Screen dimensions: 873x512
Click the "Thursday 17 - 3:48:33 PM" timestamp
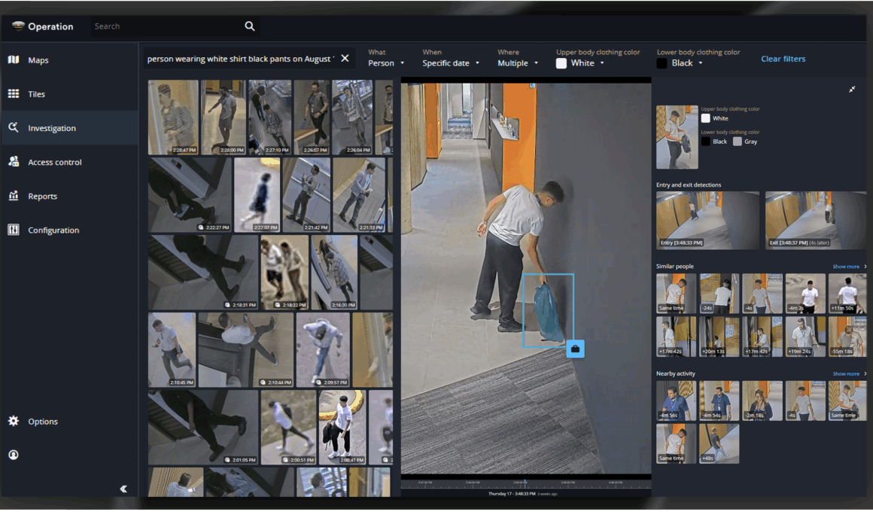tap(512, 494)
